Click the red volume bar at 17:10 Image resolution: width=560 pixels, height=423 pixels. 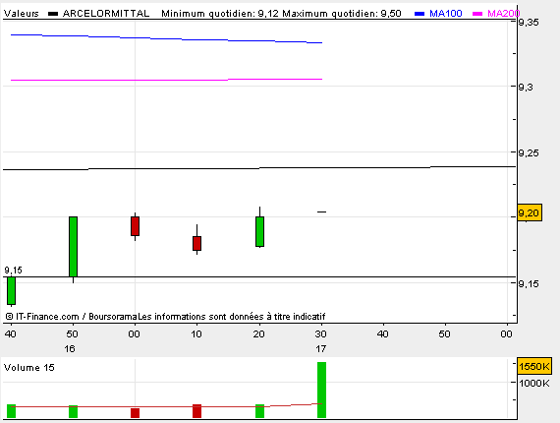click(196, 411)
